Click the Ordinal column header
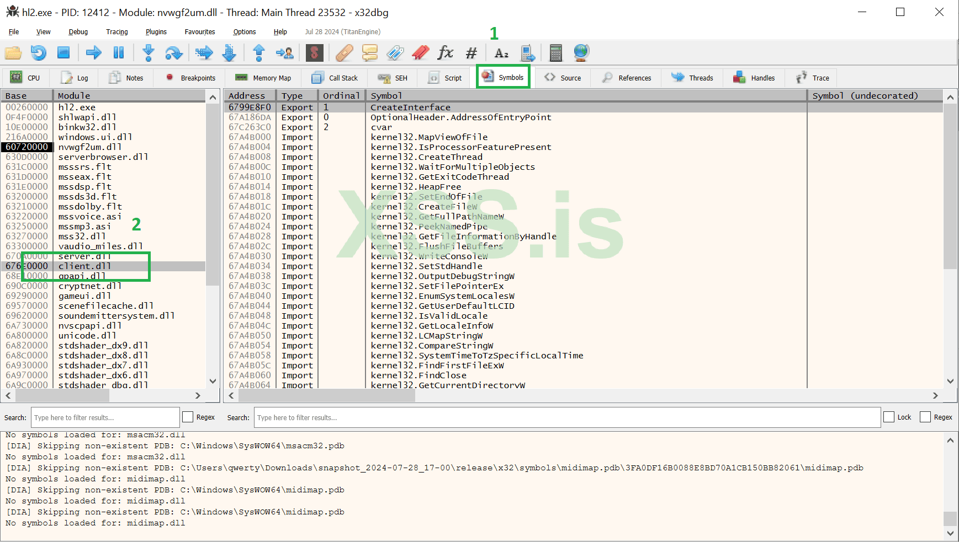959x542 pixels. (341, 96)
